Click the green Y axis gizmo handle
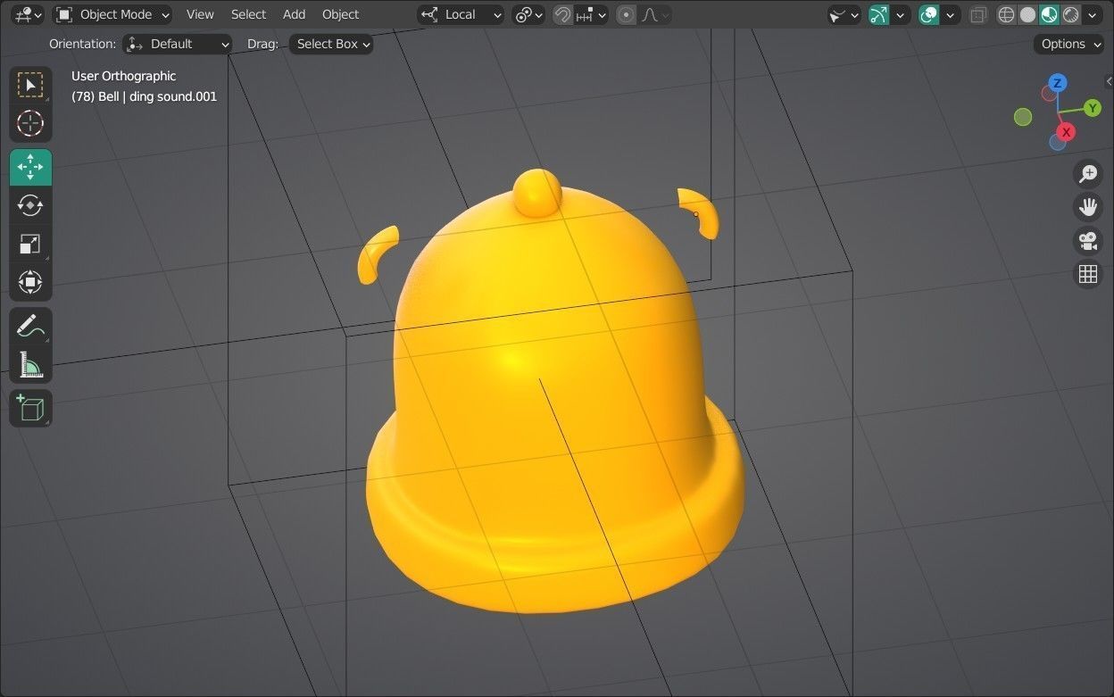 click(1093, 108)
